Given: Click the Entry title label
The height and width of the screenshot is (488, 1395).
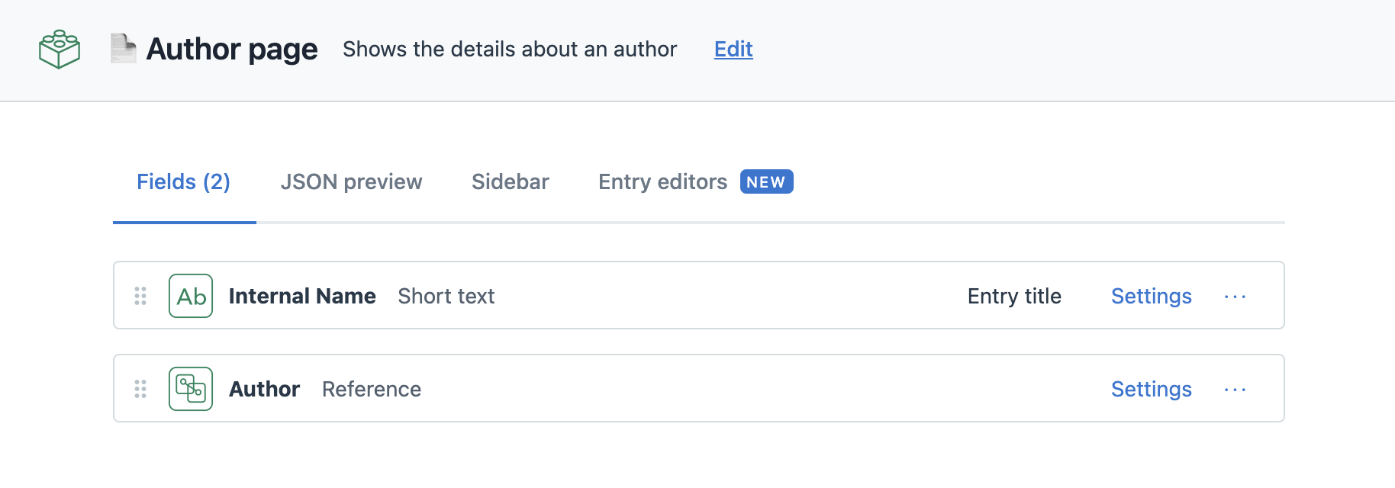Looking at the screenshot, I should pyautogui.click(x=1014, y=296).
